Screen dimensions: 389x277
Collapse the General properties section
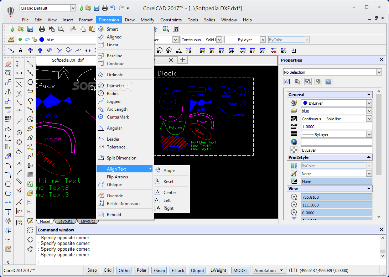click(x=369, y=94)
